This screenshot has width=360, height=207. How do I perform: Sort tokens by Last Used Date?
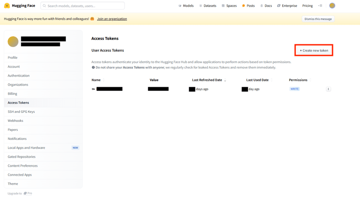258,80
